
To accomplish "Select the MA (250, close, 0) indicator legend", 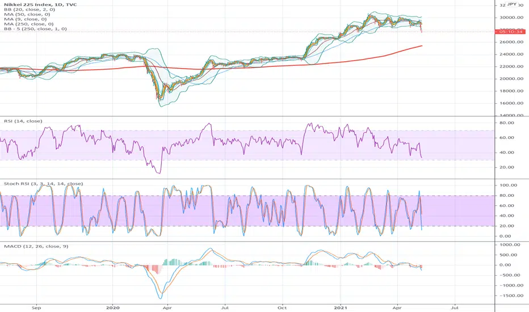I will tap(29, 24).
